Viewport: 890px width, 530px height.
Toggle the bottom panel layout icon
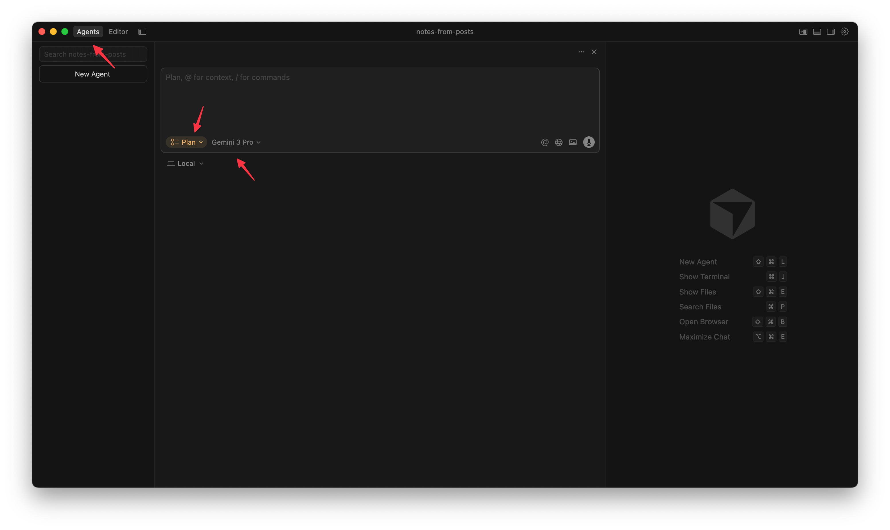[x=817, y=32]
